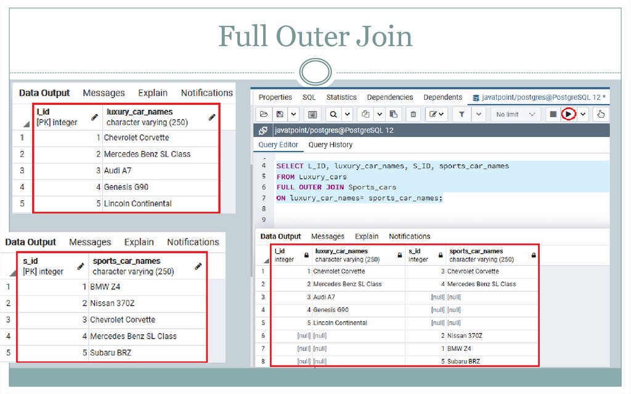631x394 pixels.
Task: Expand the Filter options dropdown arrow
Action: pyautogui.click(x=478, y=115)
